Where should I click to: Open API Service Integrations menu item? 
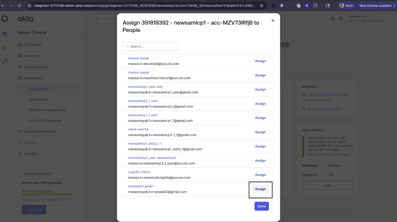48,110
